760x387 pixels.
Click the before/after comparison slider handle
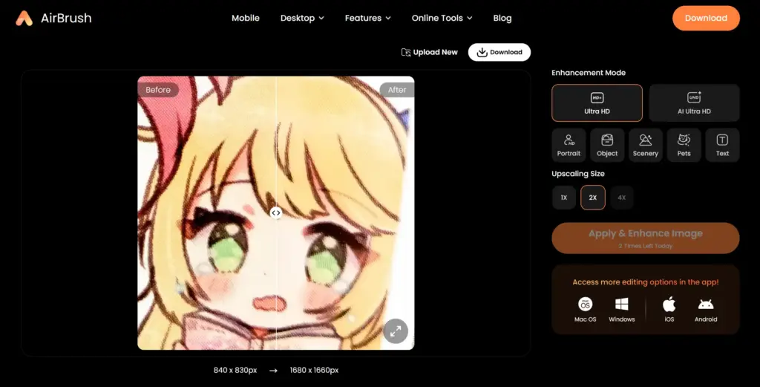tap(276, 213)
